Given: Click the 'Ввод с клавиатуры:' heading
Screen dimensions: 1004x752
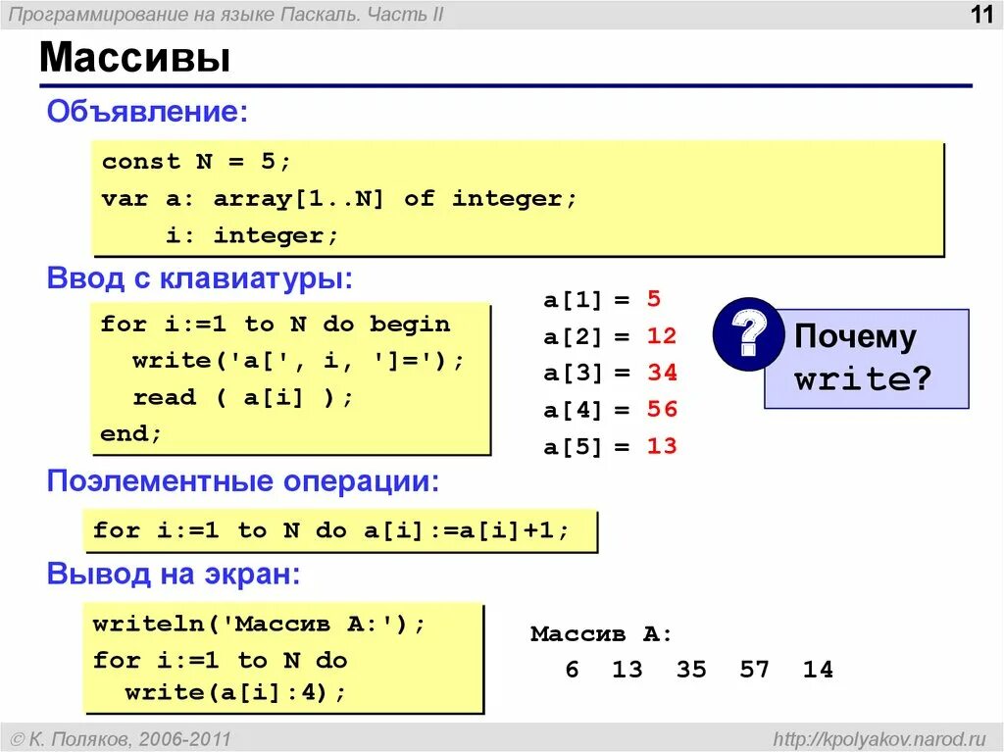Looking at the screenshot, I should coord(200,278).
